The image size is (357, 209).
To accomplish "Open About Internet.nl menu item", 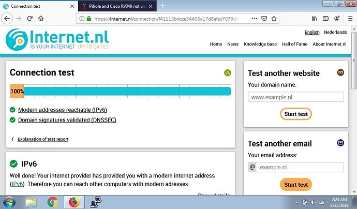I will click(x=330, y=44).
